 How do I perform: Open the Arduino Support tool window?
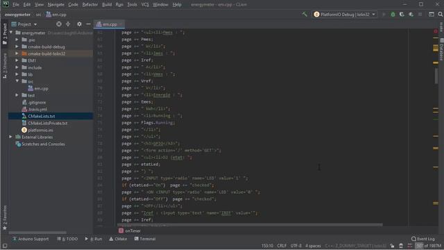[x=31, y=239]
